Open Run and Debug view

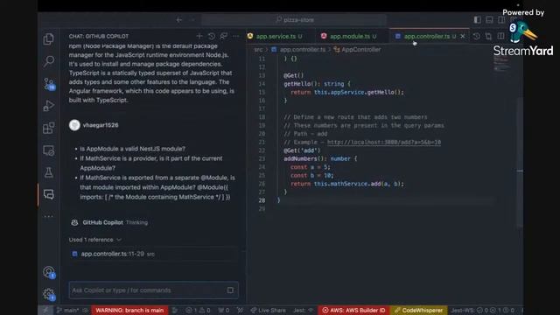click(49, 106)
